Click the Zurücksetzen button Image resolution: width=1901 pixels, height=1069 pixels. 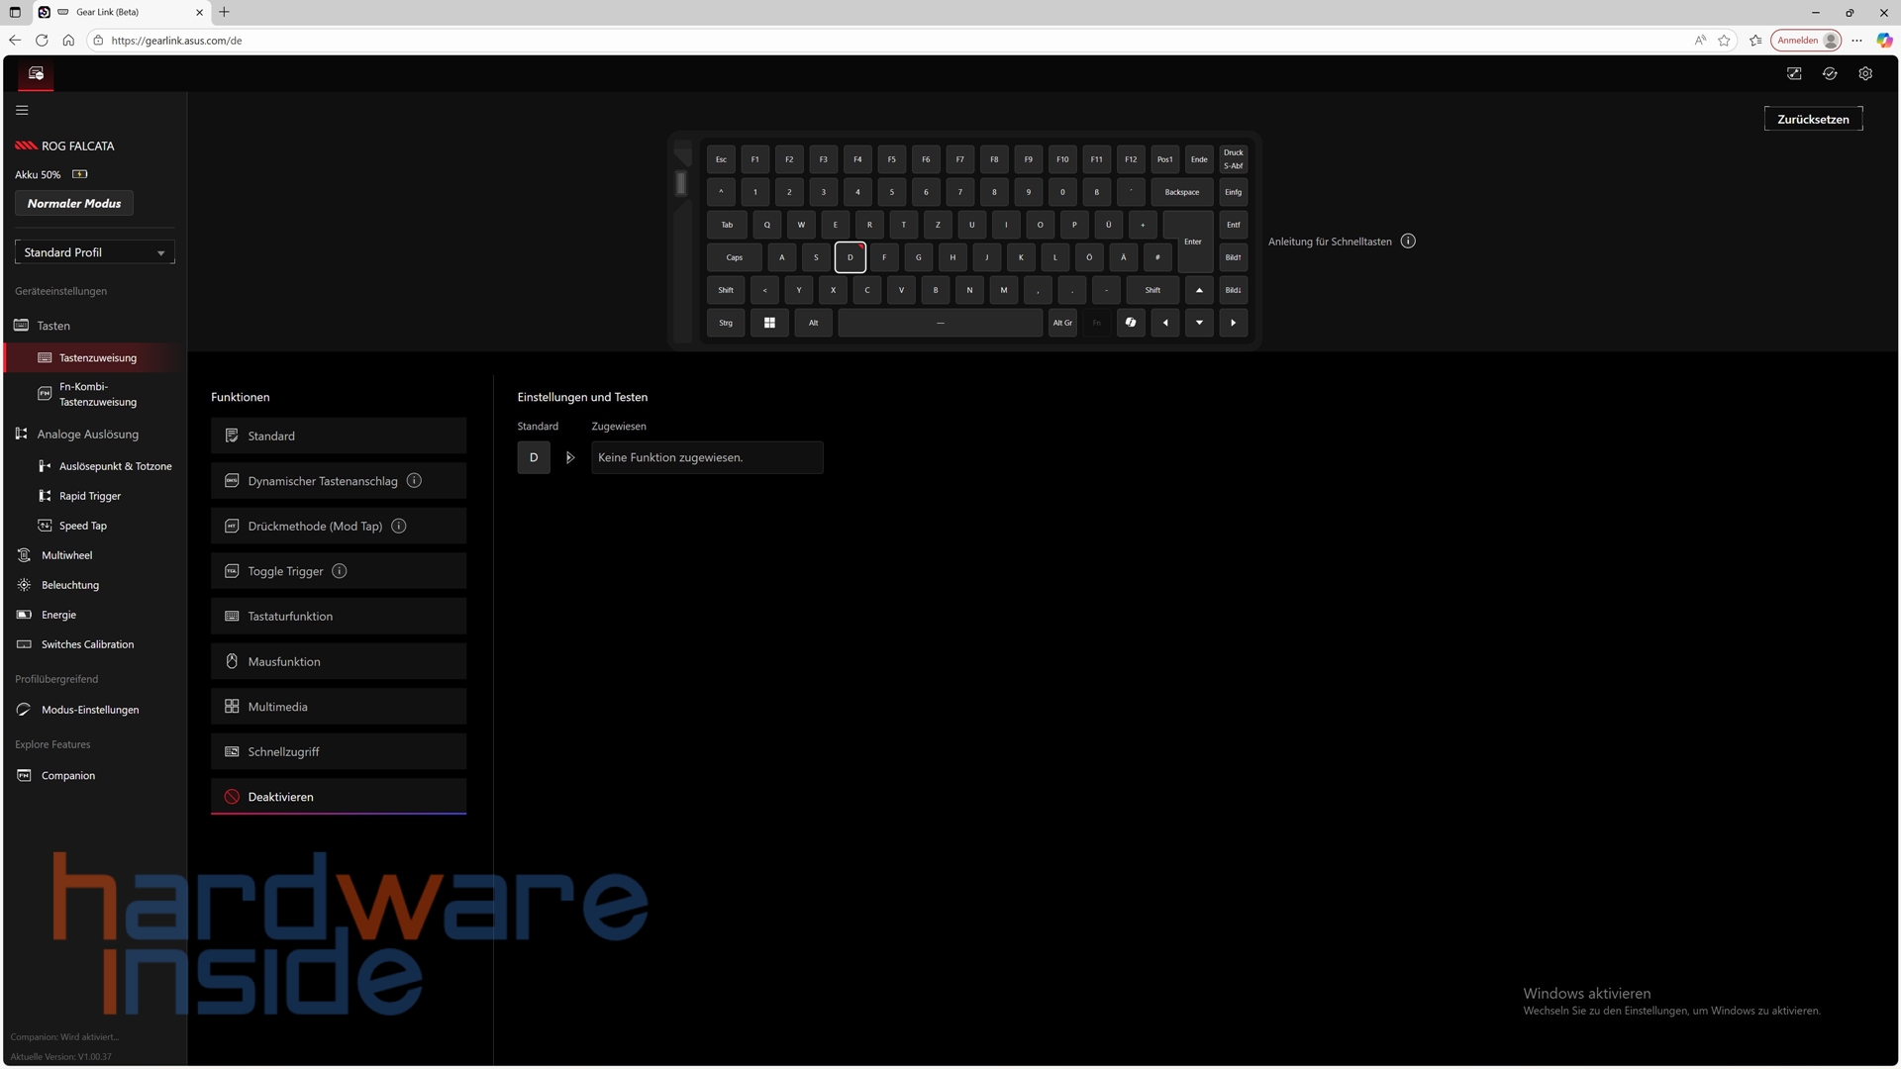[x=1812, y=120]
